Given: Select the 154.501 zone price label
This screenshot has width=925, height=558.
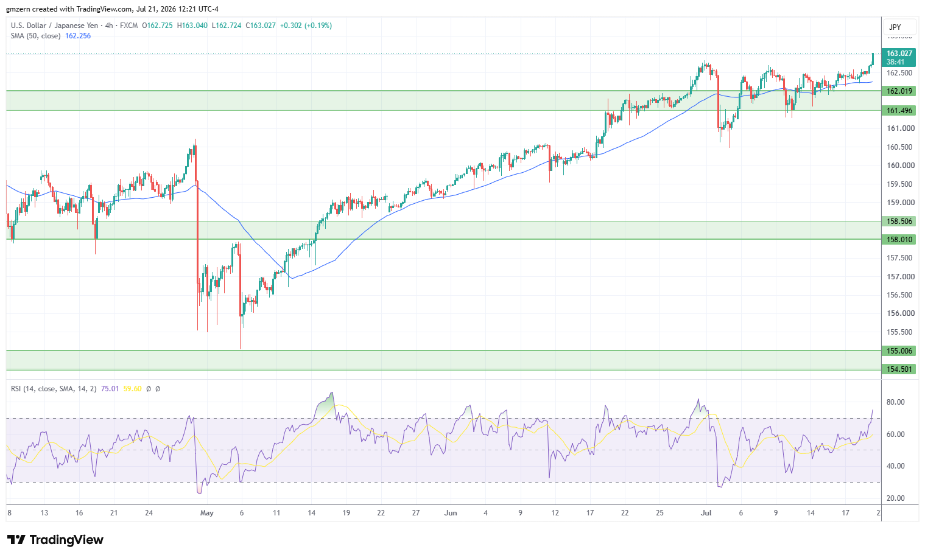Looking at the screenshot, I should point(899,369).
